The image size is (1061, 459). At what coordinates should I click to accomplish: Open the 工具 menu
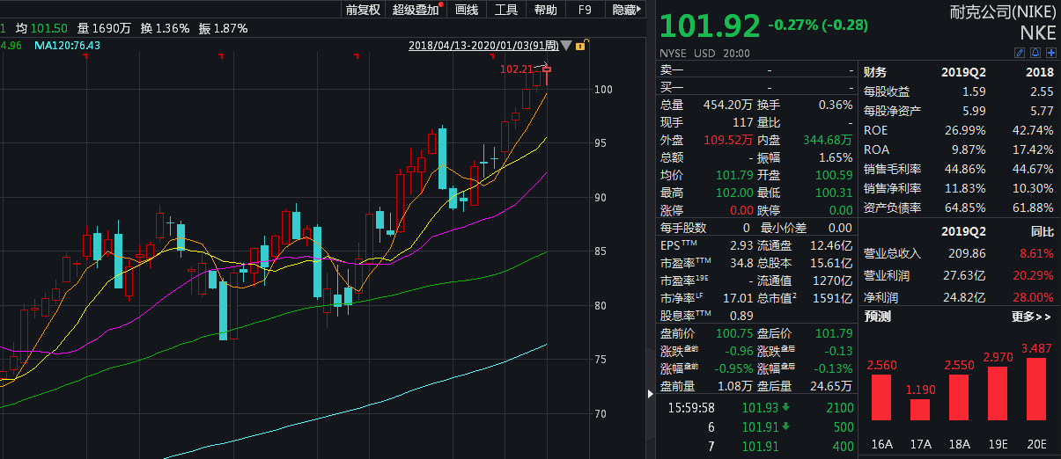click(505, 10)
